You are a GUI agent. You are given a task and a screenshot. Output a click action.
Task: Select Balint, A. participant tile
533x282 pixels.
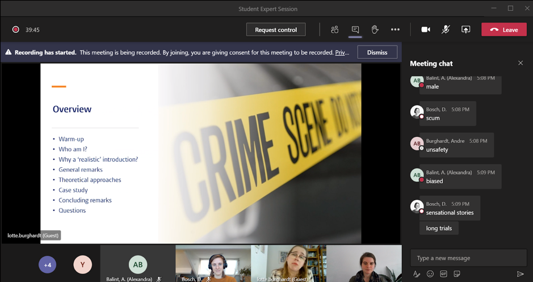[138, 264]
